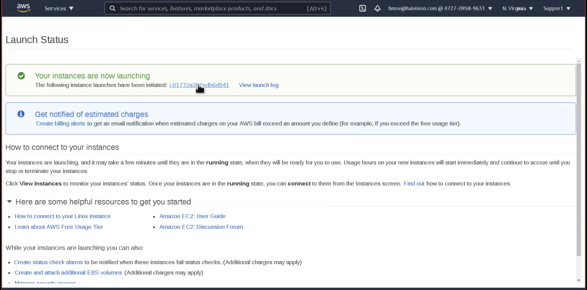
Task: Collapse the helpful resources section
Action: coord(10,202)
